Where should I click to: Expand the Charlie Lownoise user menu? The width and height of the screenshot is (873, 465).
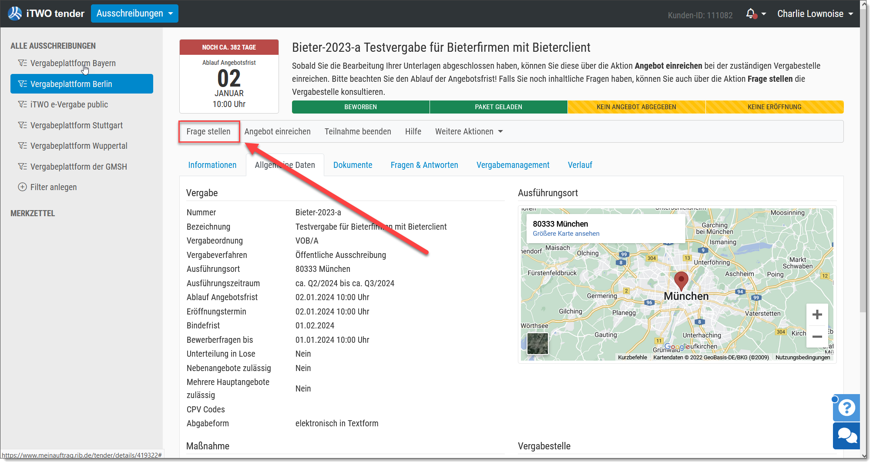[815, 14]
